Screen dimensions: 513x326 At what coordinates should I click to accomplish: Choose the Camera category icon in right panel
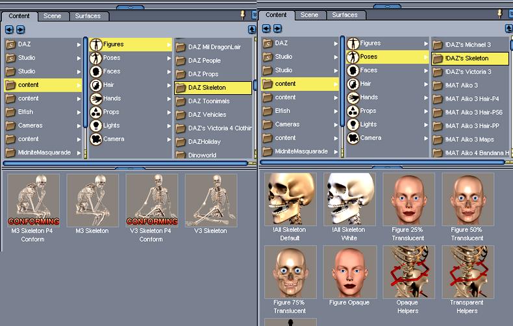coord(353,138)
